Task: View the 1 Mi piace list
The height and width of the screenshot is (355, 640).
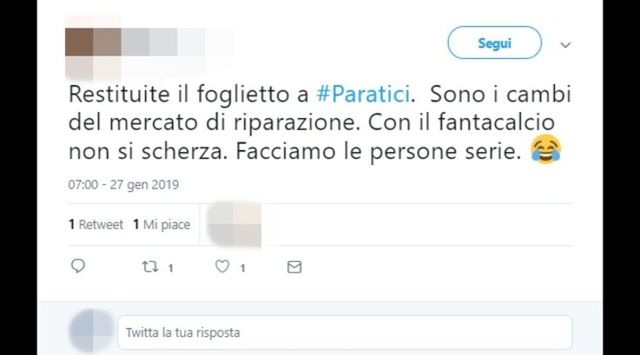Action: [162, 225]
